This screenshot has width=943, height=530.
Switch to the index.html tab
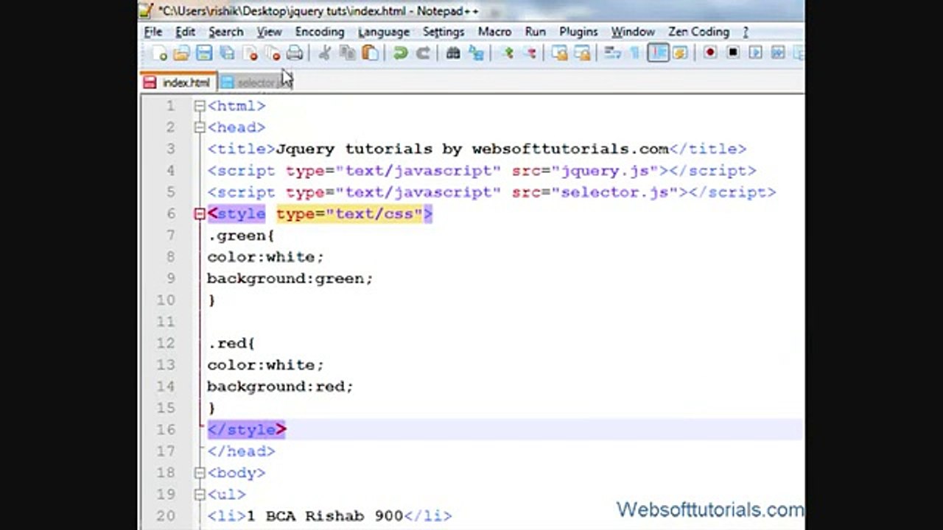click(x=178, y=82)
